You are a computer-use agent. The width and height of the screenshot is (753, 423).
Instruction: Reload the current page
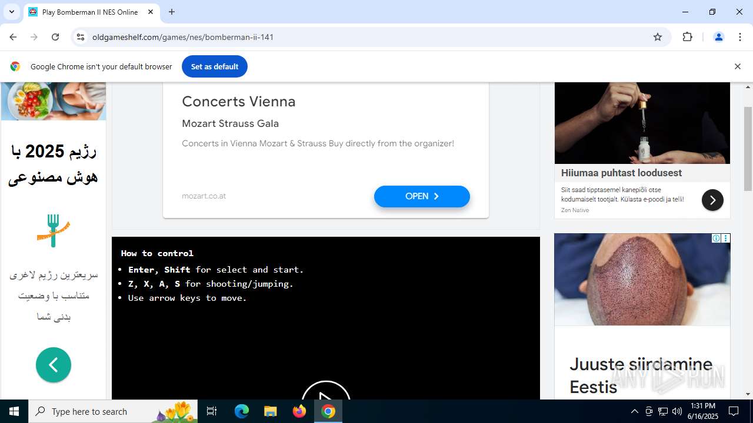pyautogui.click(x=55, y=37)
